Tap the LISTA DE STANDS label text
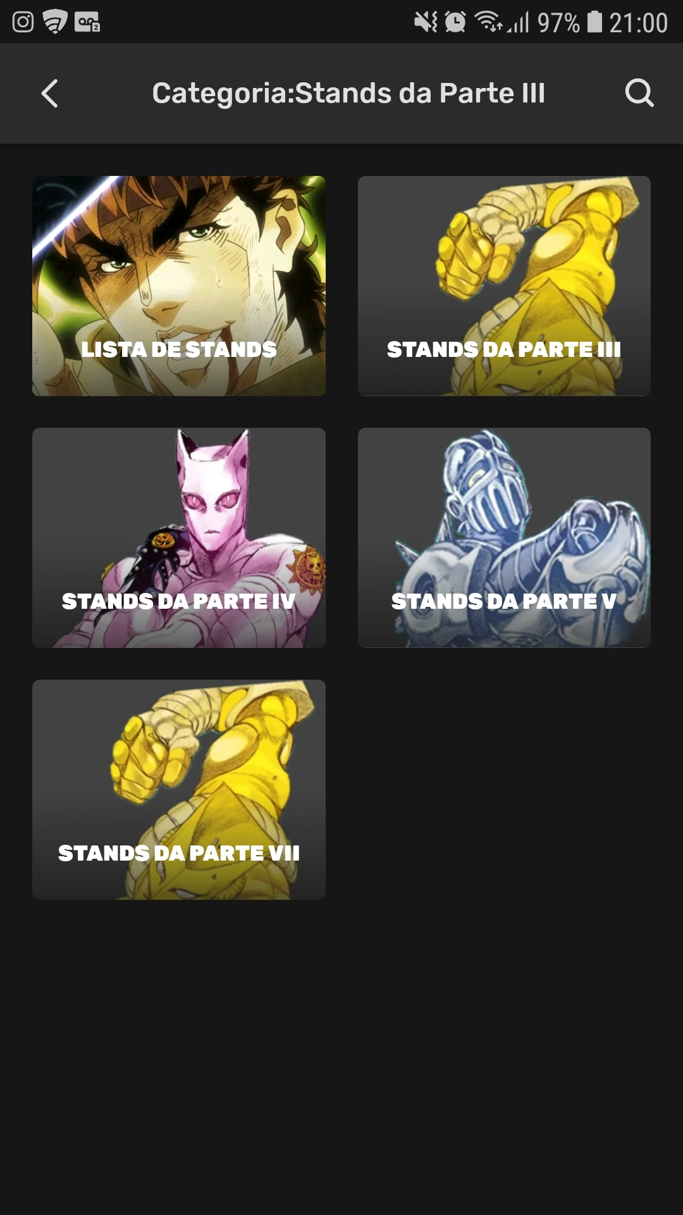 pos(179,349)
